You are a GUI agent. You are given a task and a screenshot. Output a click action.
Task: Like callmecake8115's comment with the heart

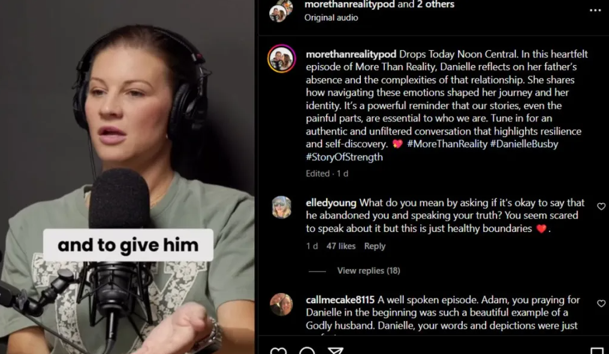click(x=601, y=303)
